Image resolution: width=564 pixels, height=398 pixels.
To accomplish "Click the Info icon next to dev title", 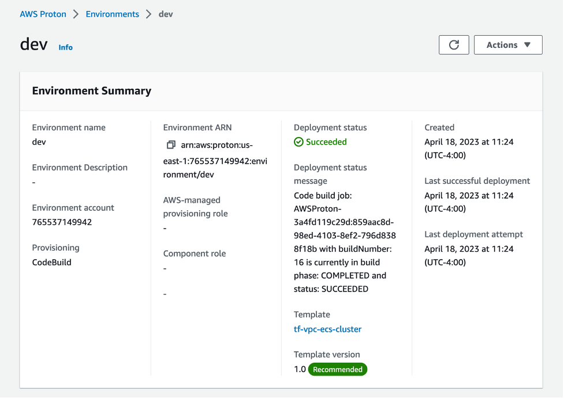I will coord(65,47).
